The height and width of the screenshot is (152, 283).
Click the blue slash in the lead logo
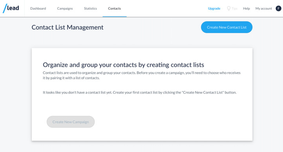[5, 9]
